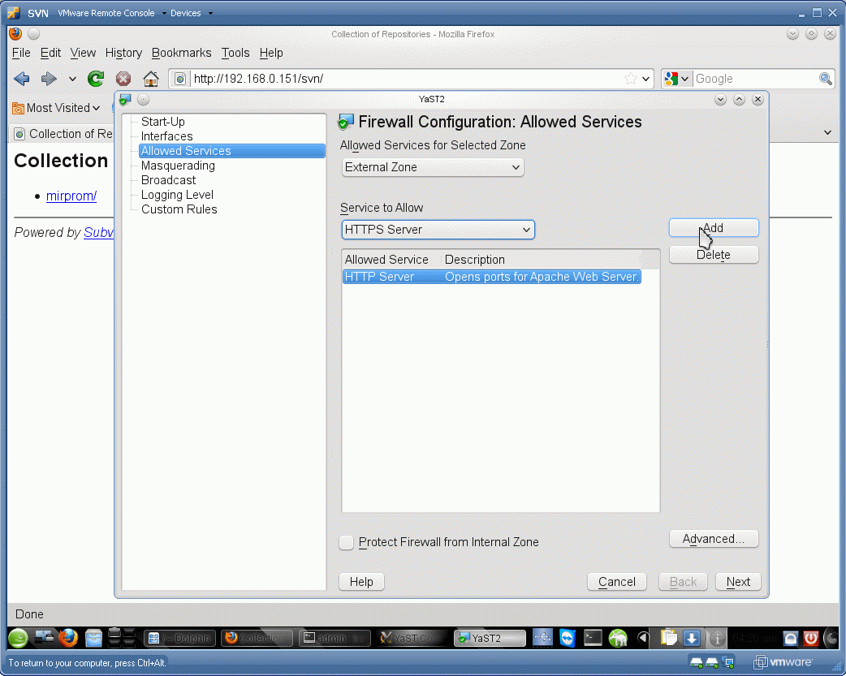Open Firefox View menu
This screenshot has width=846, height=676.
pyautogui.click(x=83, y=53)
